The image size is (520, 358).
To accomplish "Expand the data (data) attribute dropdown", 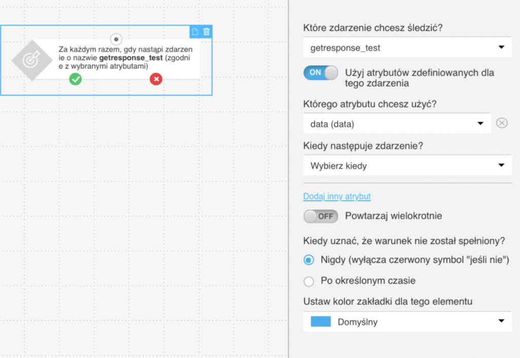I will [397, 124].
